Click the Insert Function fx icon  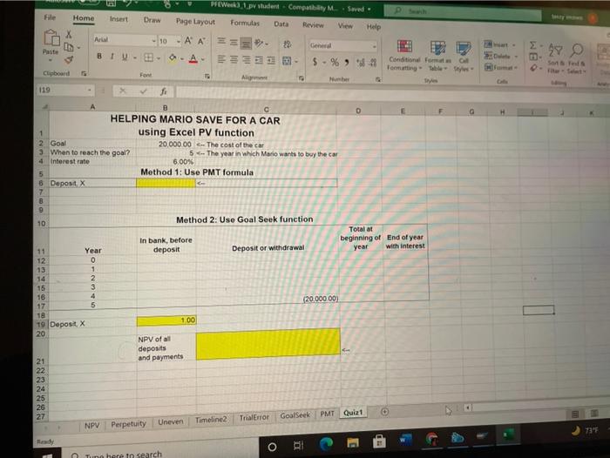pos(164,91)
